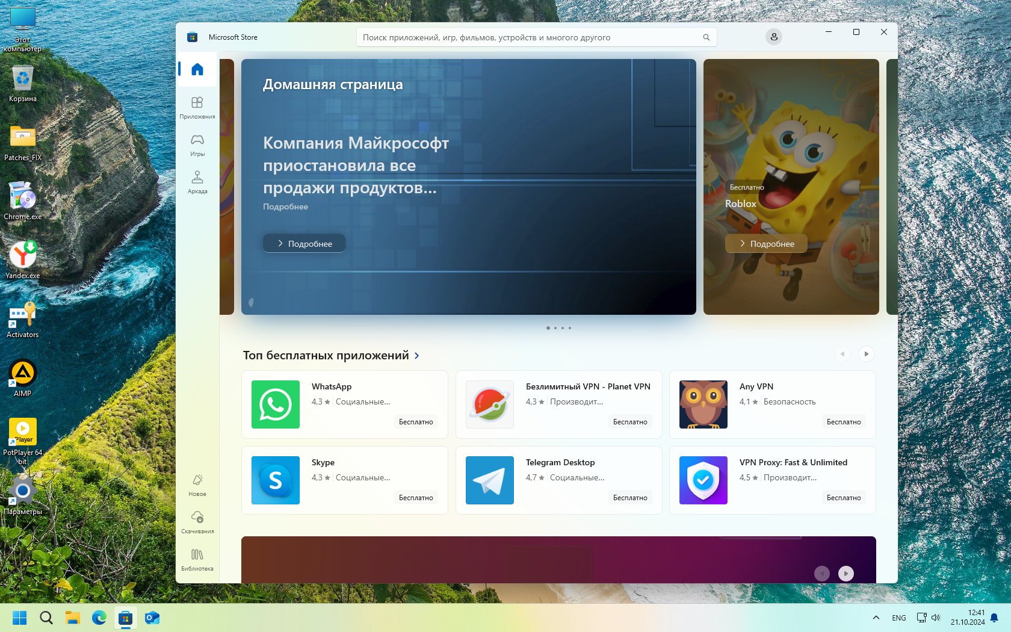This screenshot has height=632, width=1011.
Task: Open Outlook from the taskbar
Action: click(x=152, y=618)
